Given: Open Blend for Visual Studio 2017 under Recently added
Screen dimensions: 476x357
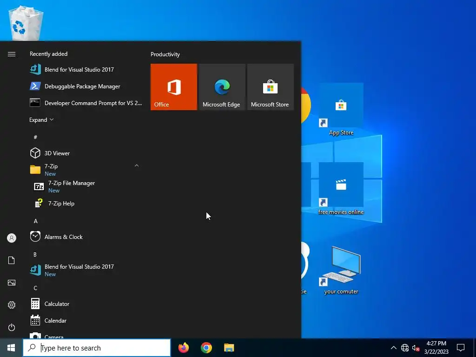Looking at the screenshot, I should pos(86,70).
